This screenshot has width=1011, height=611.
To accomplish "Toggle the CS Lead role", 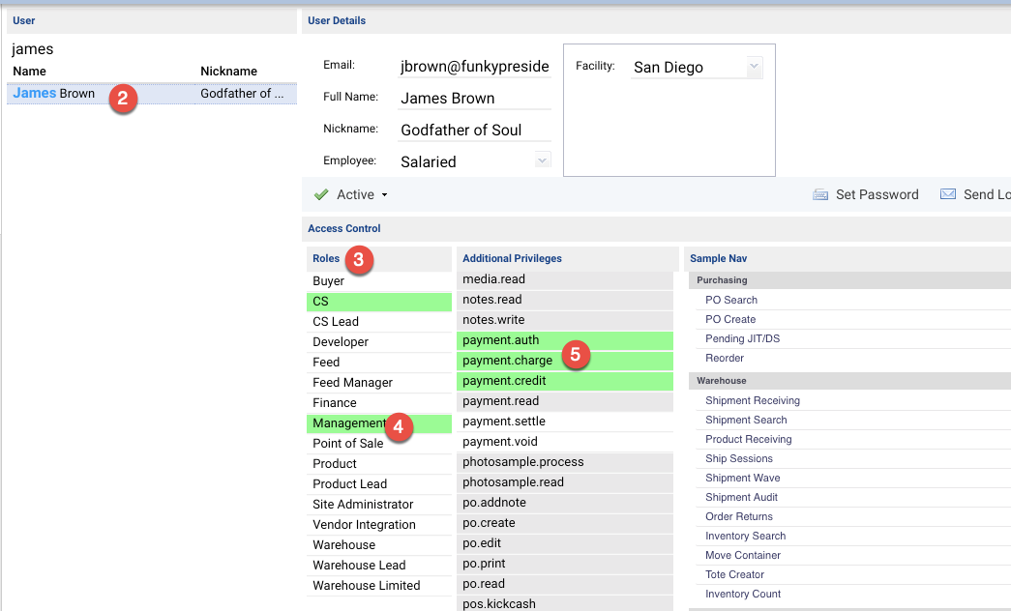I will 379,322.
